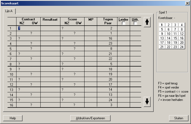This screenshot has width=191, height=124.
Task: Click the down arrow button beside the table
Action: click(x=147, y=102)
